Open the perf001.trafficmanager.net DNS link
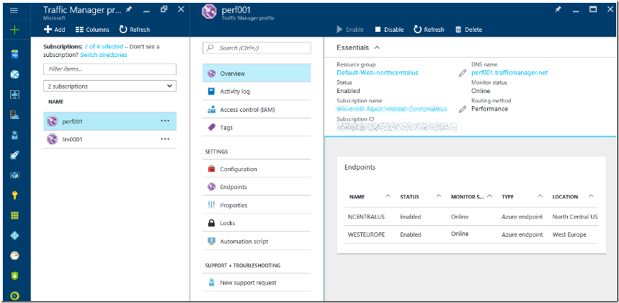The image size is (619, 303). click(510, 72)
